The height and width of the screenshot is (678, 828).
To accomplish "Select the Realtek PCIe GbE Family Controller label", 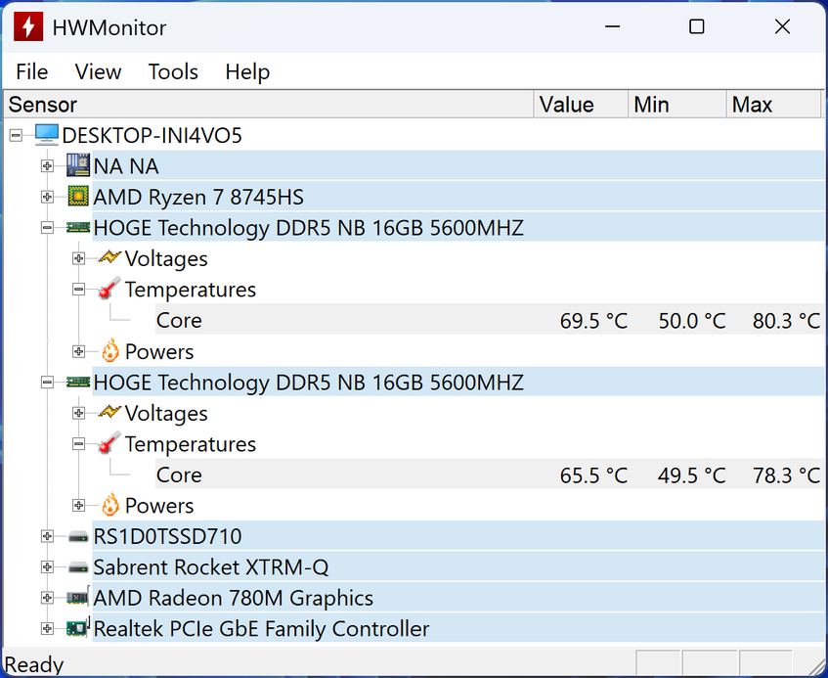I will click(261, 628).
